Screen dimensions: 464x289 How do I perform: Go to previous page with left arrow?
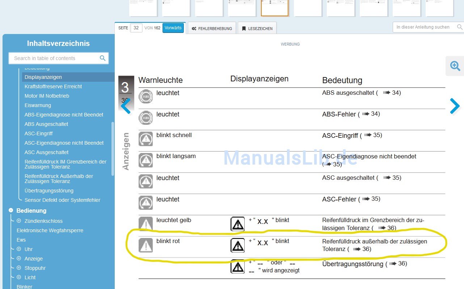coord(126,106)
